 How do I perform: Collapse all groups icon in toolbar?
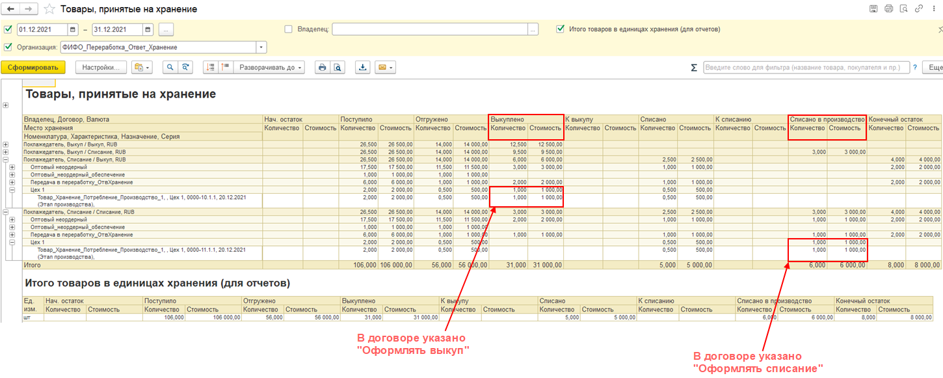tap(226, 67)
